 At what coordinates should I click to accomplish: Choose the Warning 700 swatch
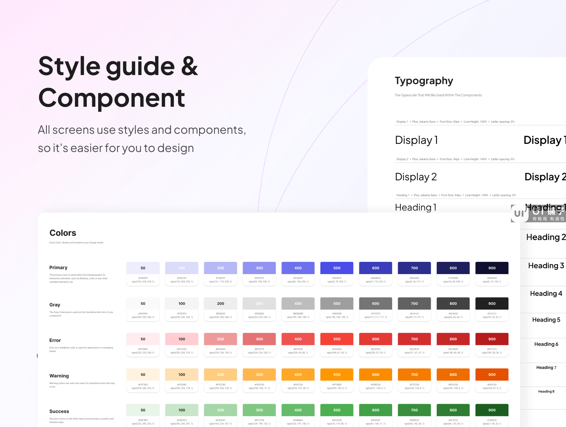[x=414, y=380]
